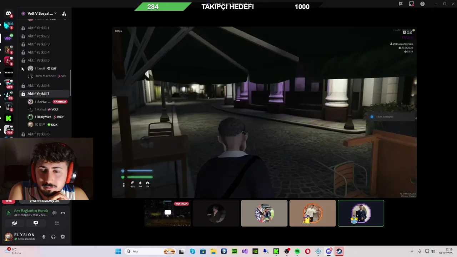Image resolution: width=457 pixels, height=257 pixels.
Task: Deafen with headphones icon
Action: point(53,237)
